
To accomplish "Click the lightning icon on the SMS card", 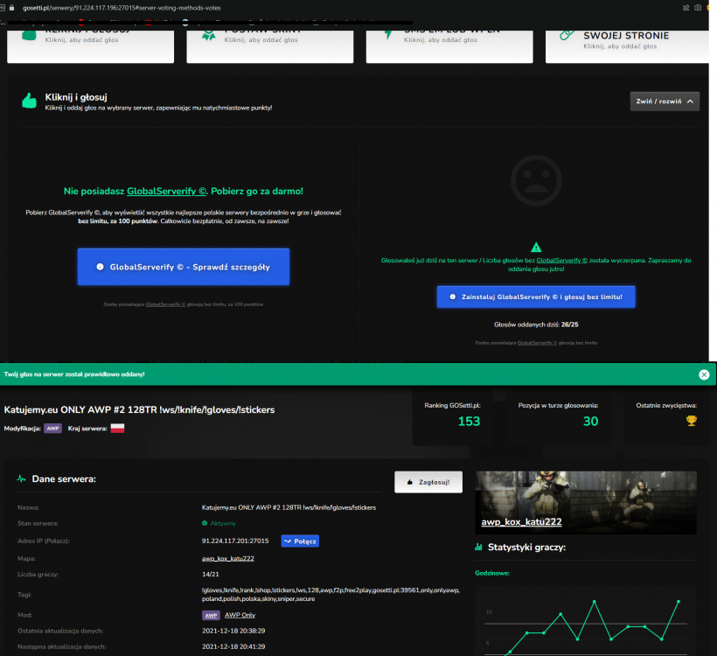I will pos(387,35).
